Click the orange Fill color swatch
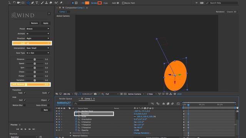This screenshot has width=246, height=138. (x=87, y=3)
